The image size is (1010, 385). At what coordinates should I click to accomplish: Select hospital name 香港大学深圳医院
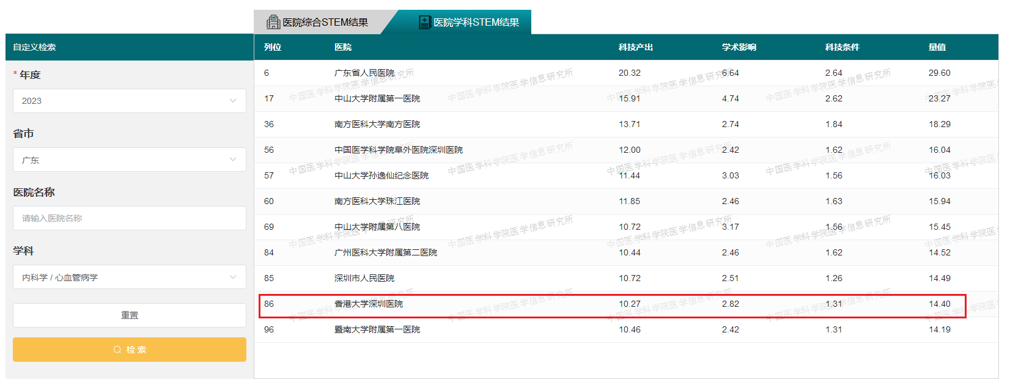tap(369, 304)
